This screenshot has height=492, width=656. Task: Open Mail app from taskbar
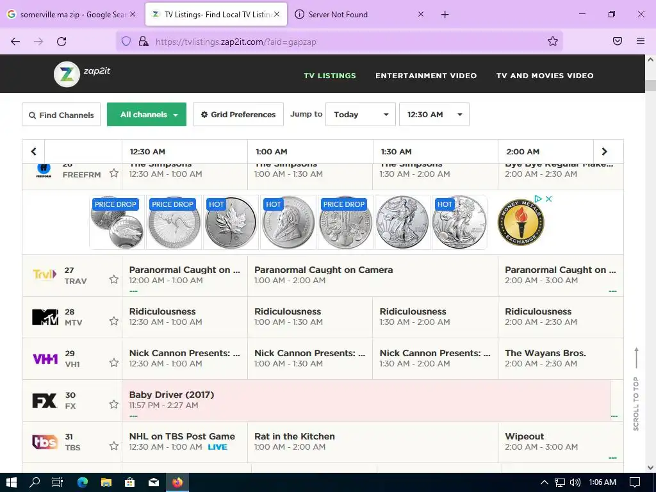pyautogui.click(x=154, y=482)
